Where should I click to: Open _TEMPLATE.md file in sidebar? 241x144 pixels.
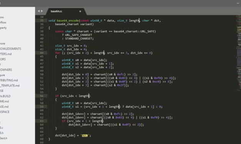pos(10,85)
